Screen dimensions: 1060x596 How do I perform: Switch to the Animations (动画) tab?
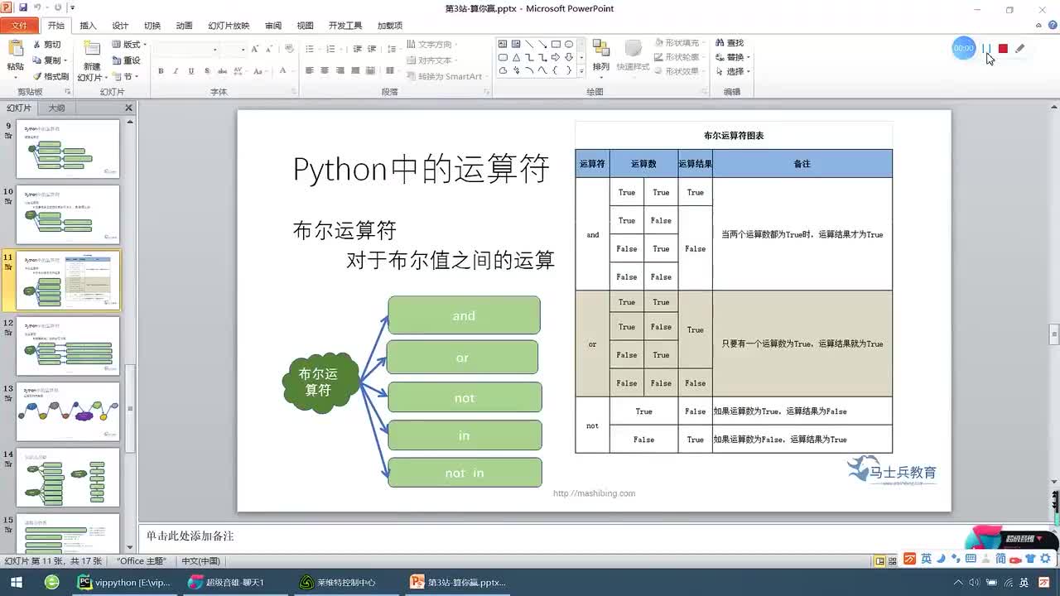coord(184,26)
